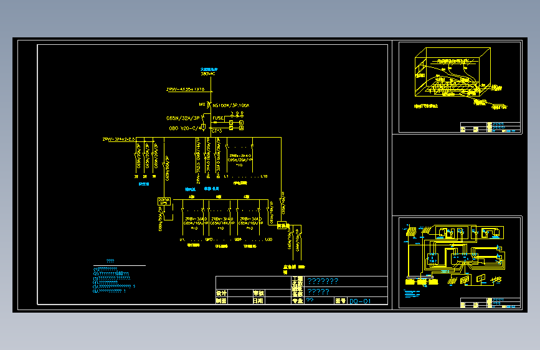Click the ???? notes heading
The height and width of the screenshot is (350, 540).
point(110,261)
